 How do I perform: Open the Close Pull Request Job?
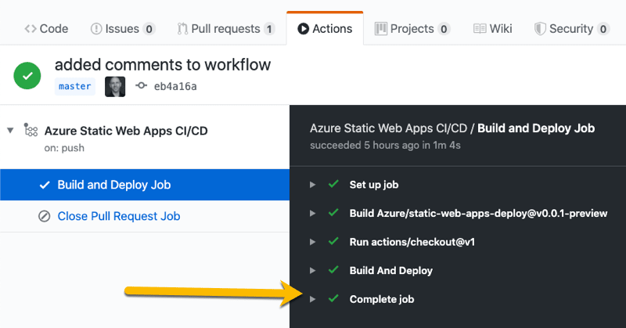tap(119, 216)
